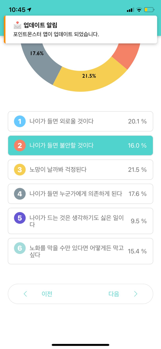Proceed with the '다음' button
The image size is (161, 349).
tap(114, 294)
